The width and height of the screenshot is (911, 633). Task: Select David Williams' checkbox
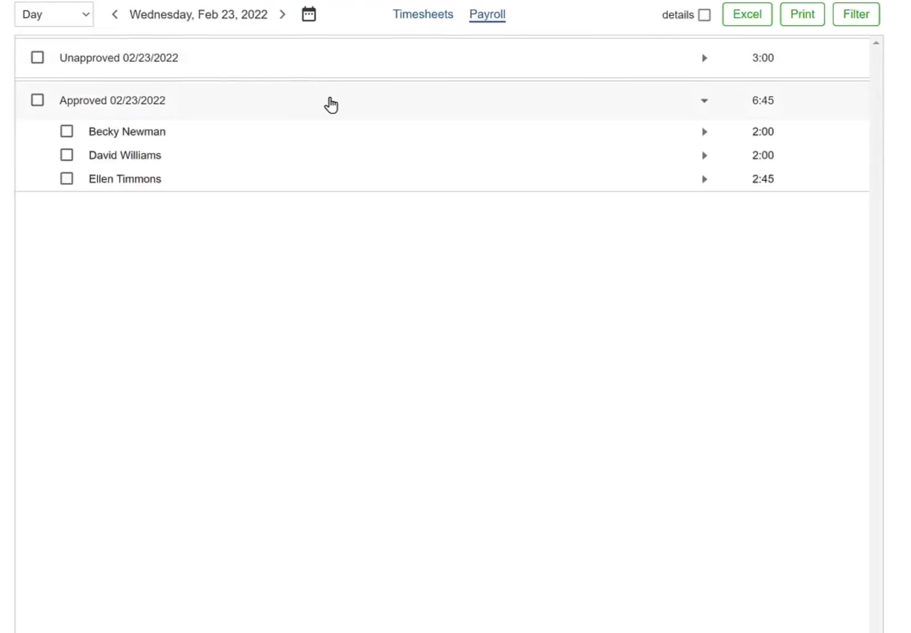pos(67,155)
